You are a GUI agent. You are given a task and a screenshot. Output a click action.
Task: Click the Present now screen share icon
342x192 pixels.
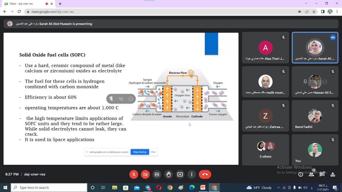pyautogui.click(x=180, y=174)
